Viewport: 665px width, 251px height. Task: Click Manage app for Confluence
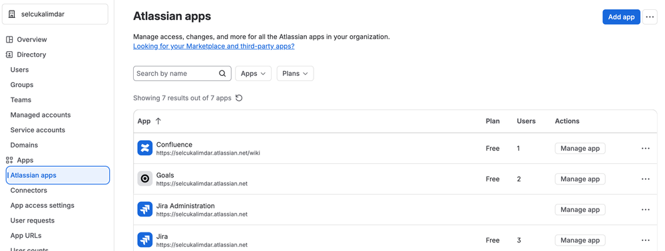tap(580, 148)
